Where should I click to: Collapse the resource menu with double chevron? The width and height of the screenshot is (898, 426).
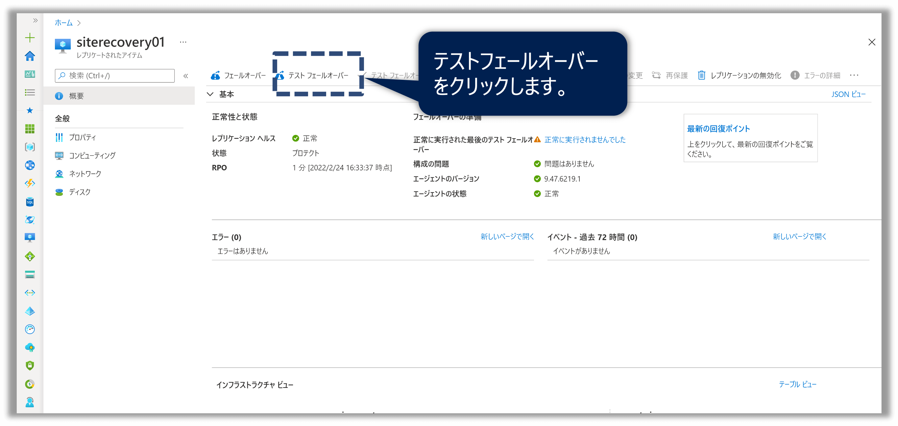[x=186, y=76]
